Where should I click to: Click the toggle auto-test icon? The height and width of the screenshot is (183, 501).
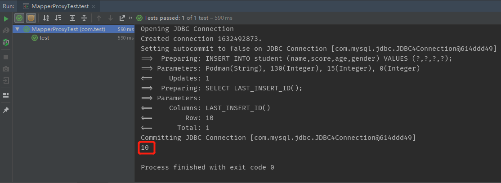pyautogui.click(x=6, y=42)
